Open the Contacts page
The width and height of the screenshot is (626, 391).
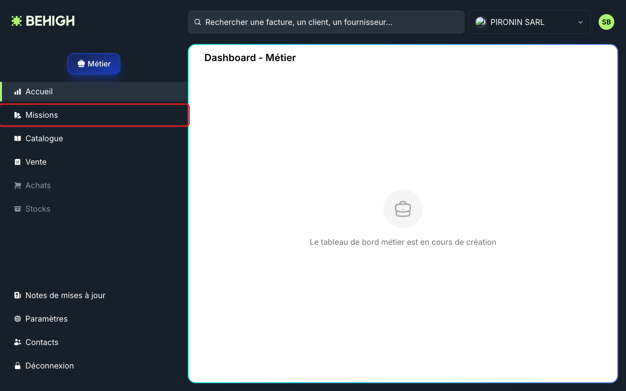point(94,342)
